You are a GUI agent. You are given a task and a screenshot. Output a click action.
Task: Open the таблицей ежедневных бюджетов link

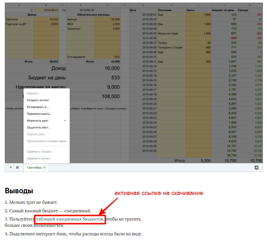click(70, 219)
